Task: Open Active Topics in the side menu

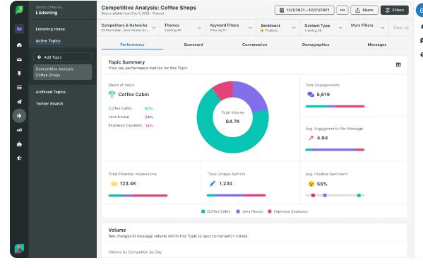Action: click(x=48, y=41)
